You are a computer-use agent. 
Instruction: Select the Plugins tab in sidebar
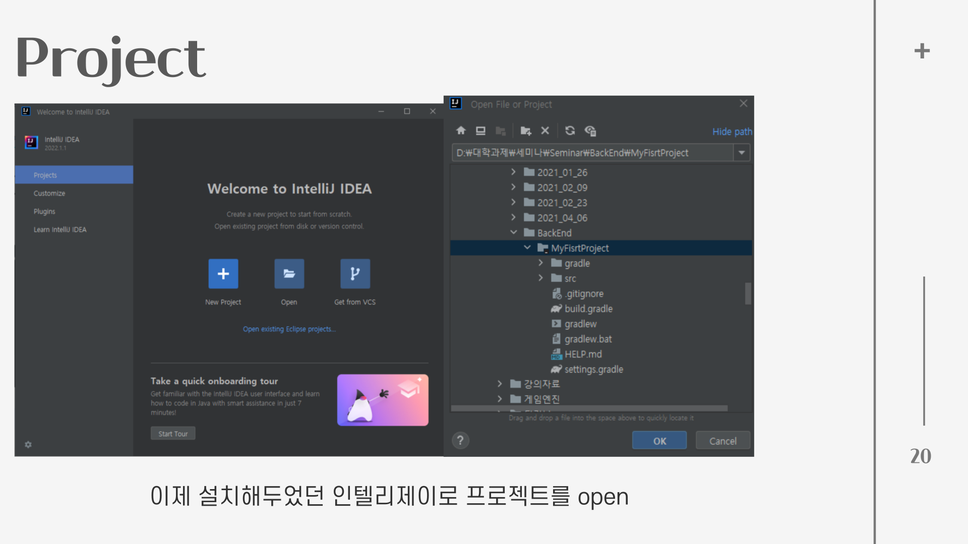point(44,212)
